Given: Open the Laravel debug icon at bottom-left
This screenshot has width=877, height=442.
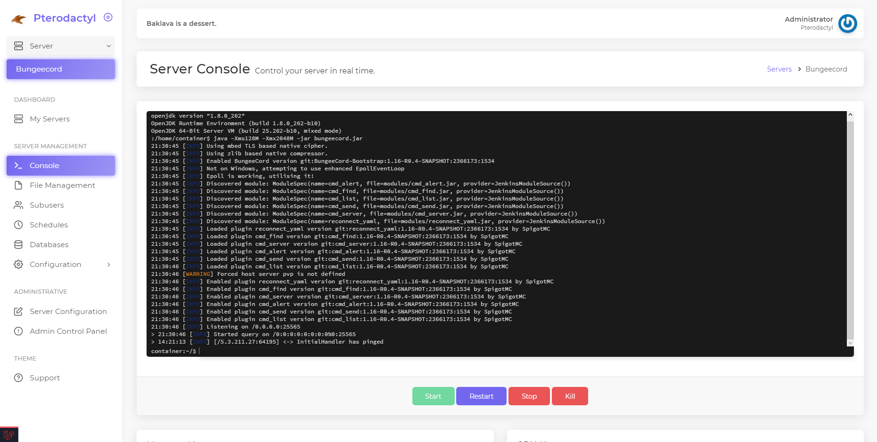Looking at the screenshot, I should [x=9, y=434].
